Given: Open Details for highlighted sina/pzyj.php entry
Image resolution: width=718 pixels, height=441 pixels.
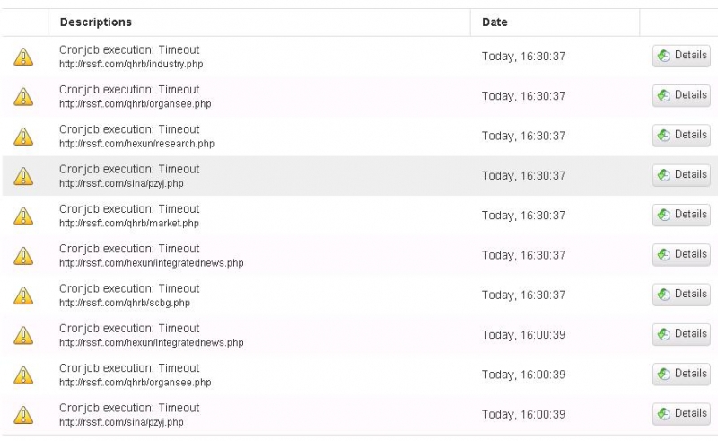Looking at the screenshot, I should tap(681, 175).
